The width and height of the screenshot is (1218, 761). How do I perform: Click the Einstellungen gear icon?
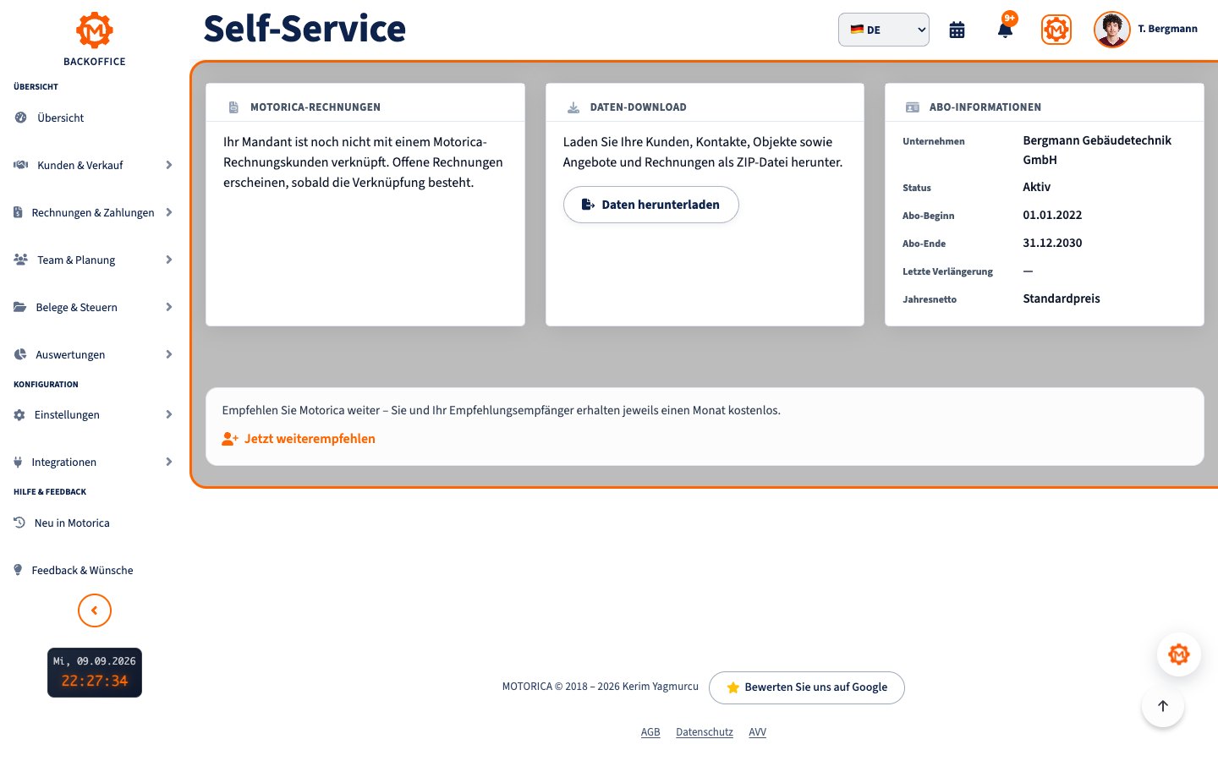[x=19, y=414]
